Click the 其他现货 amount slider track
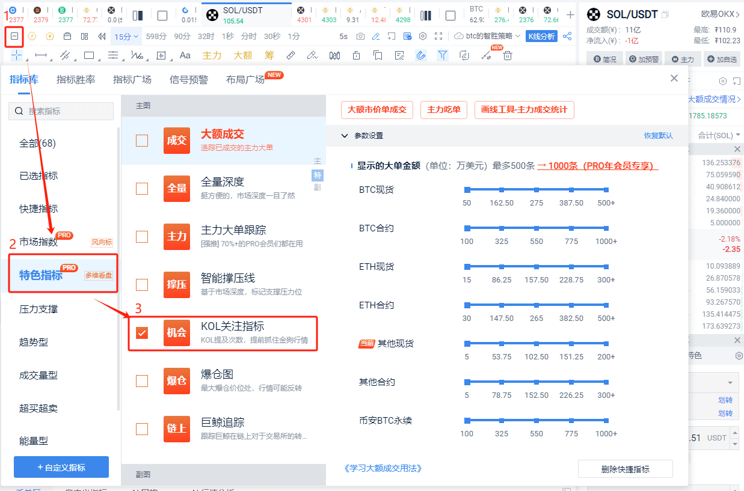This screenshot has height=491, width=744. 536,344
